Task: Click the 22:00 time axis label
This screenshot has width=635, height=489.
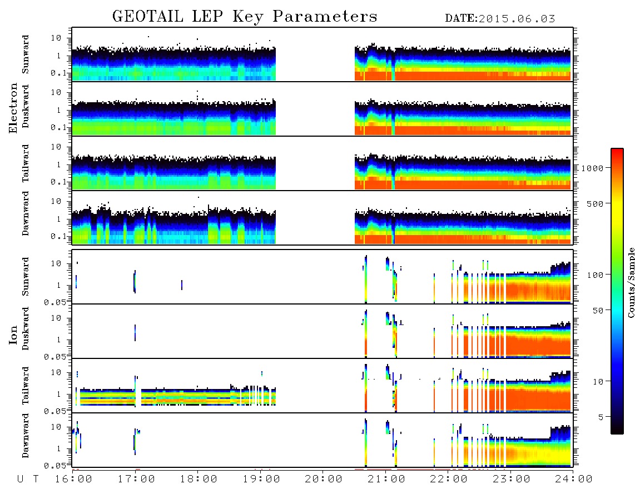Action: pyautogui.click(x=449, y=480)
